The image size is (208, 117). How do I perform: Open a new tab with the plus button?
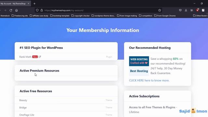click(x=34, y=4)
